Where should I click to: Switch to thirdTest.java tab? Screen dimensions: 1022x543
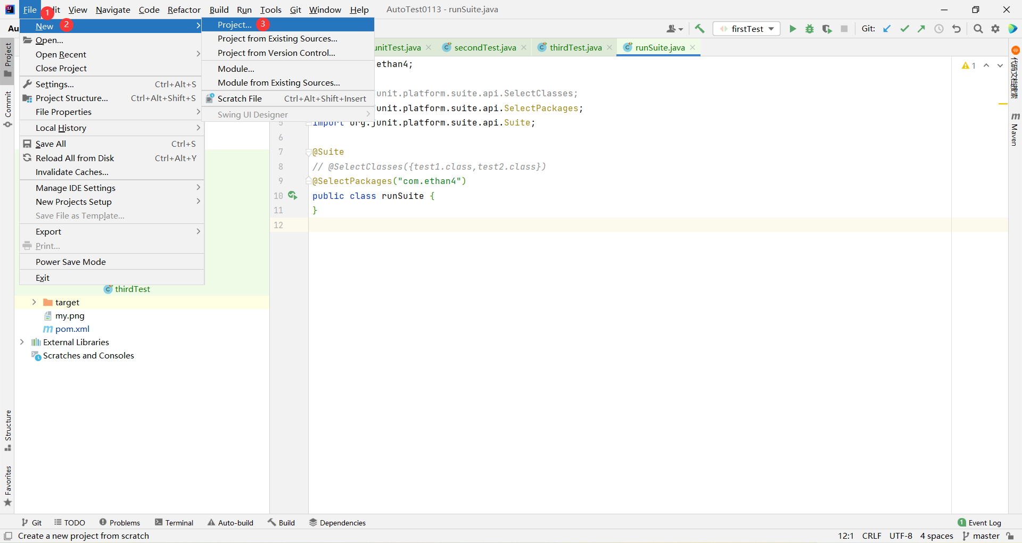575,47
